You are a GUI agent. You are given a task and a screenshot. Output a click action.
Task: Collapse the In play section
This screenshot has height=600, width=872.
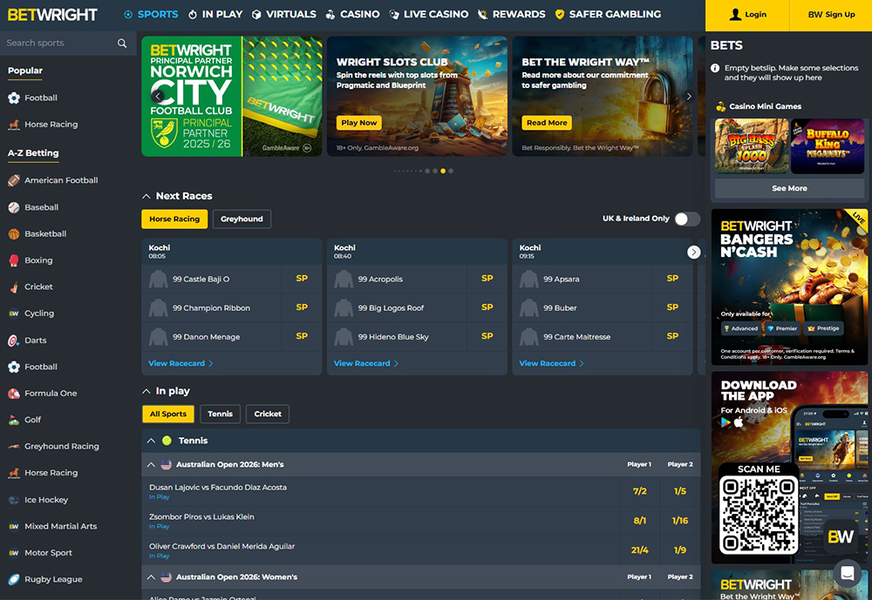(x=146, y=392)
